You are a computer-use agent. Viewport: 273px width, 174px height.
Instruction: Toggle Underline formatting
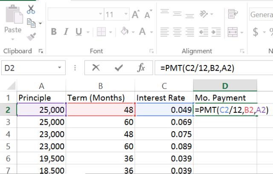[x=78, y=32]
